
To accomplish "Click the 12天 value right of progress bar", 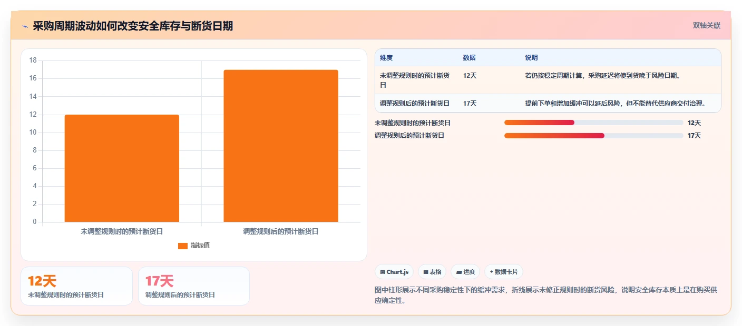I will coord(694,123).
